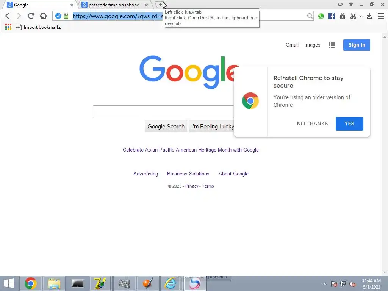This screenshot has height=291, width=388.
Task: Close the passcode time on iphone tab
Action: 147,5
